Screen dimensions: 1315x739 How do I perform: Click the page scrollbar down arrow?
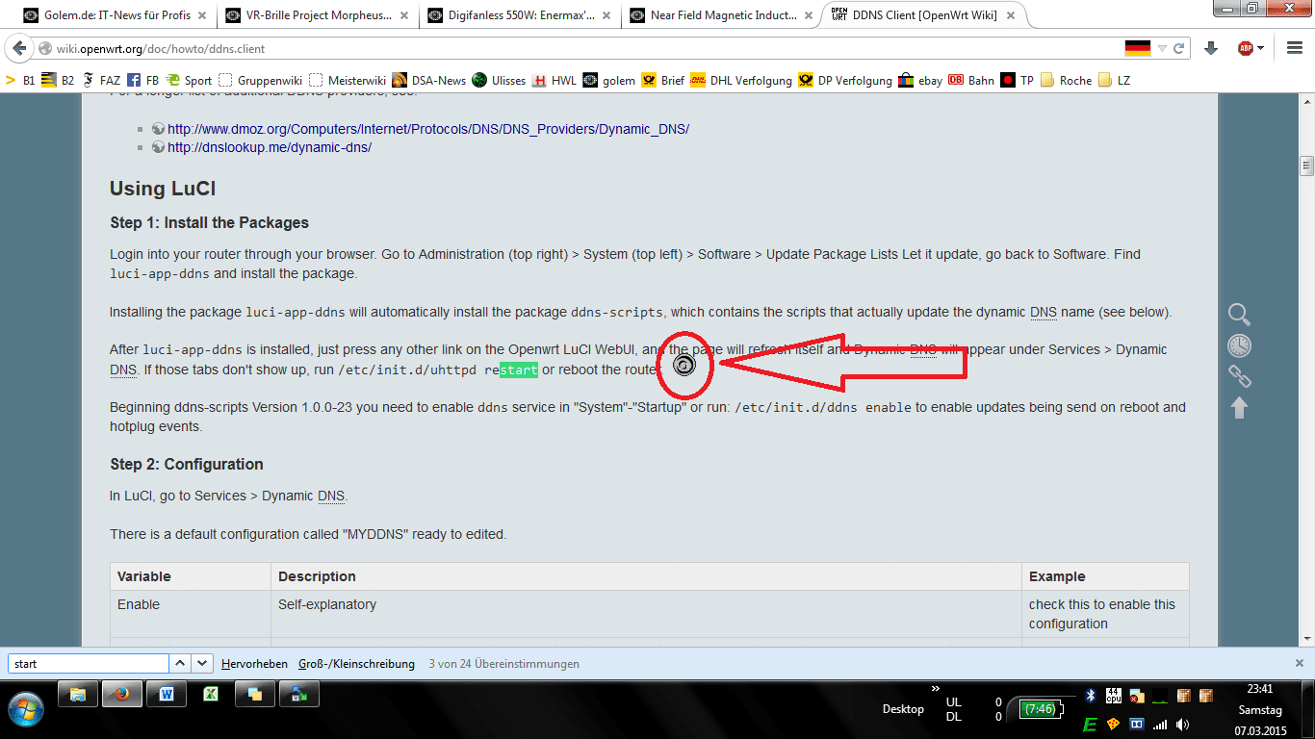(1306, 639)
